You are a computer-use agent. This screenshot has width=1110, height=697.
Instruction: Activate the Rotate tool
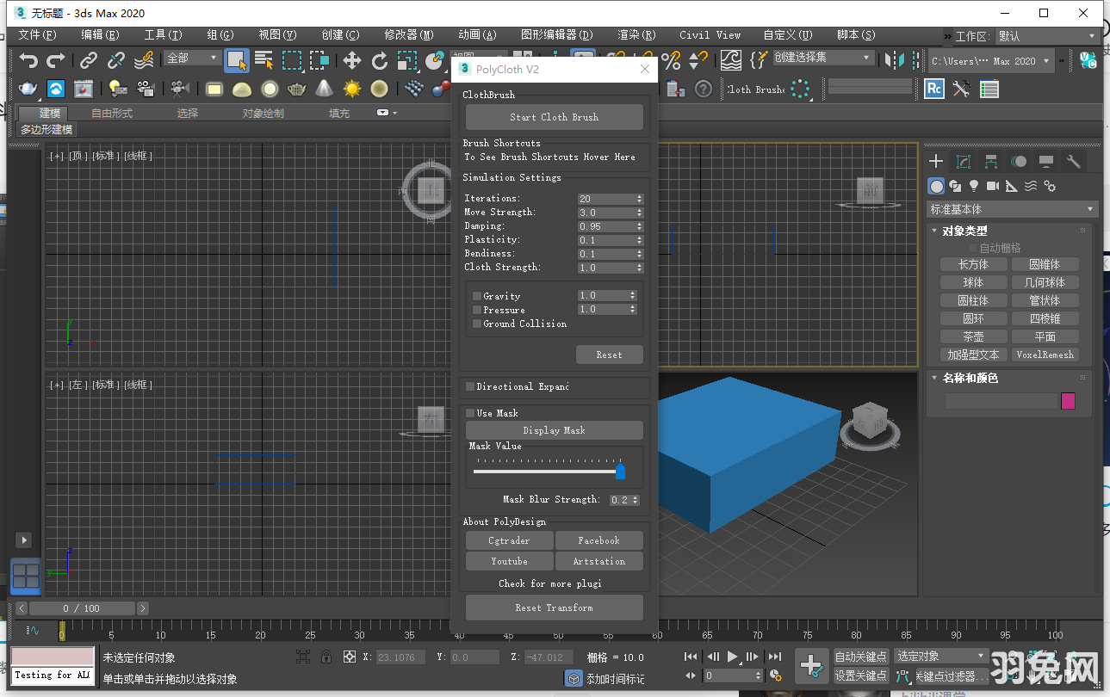[380, 59]
